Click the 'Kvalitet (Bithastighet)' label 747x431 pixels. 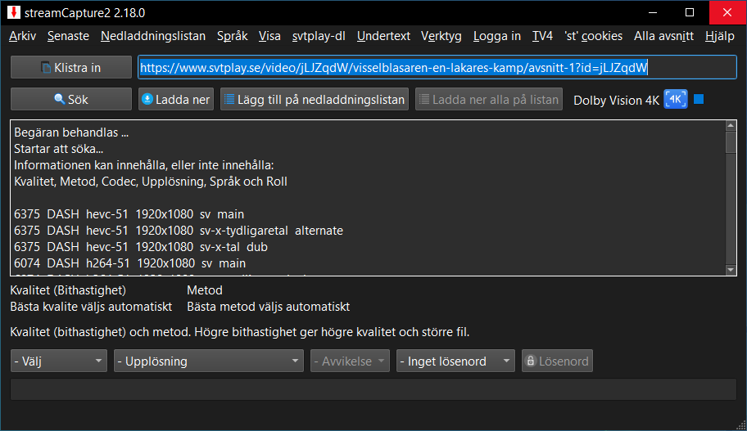[x=68, y=290]
